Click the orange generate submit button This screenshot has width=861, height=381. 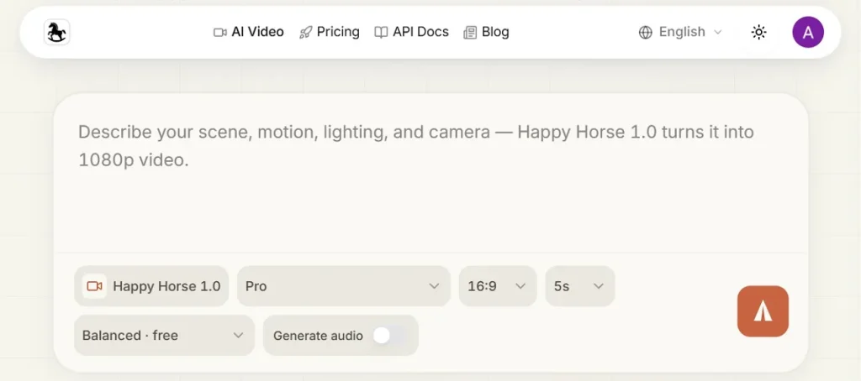pyautogui.click(x=763, y=311)
